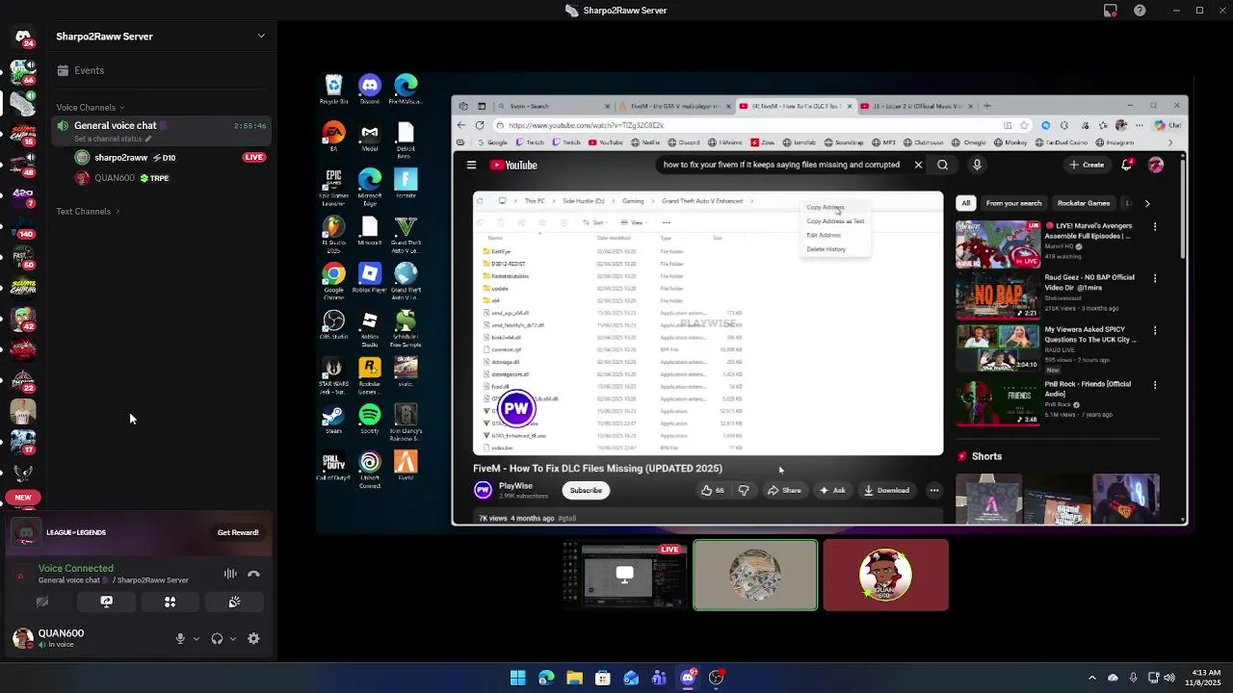
Task: Click the NEW mentions pill in server list
Action: pyautogui.click(x=23, y=498)
